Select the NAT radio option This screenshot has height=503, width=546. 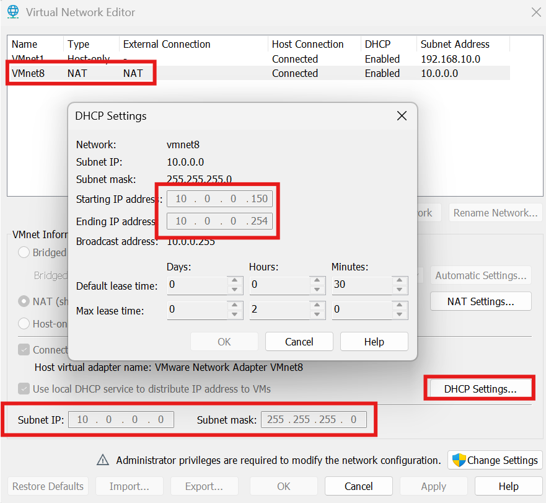coord(24,301)
